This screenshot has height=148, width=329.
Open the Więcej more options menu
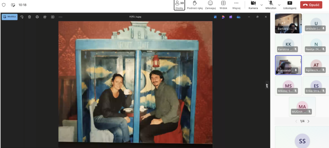(236, 5)
